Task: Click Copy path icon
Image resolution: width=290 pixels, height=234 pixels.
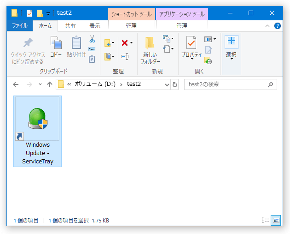Action: [92, 49]
